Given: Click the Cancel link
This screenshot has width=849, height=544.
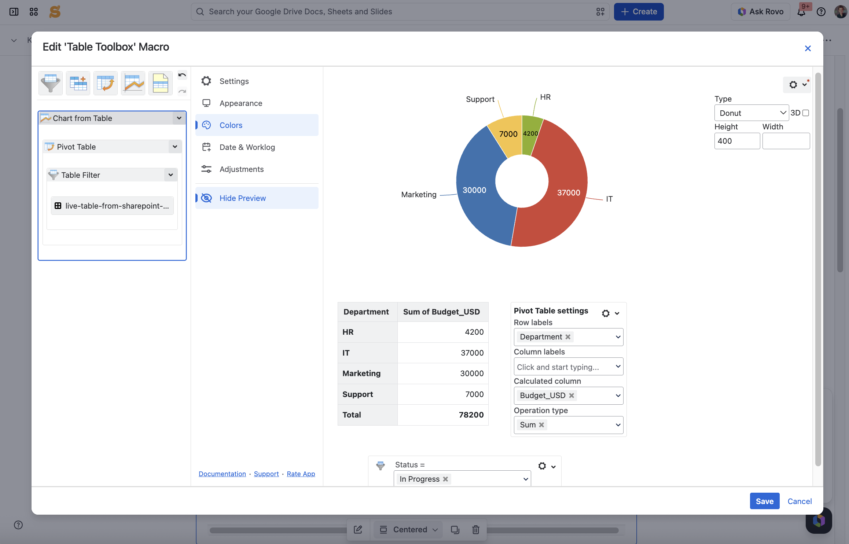Looking at the screenshot, I should [800, 501].
